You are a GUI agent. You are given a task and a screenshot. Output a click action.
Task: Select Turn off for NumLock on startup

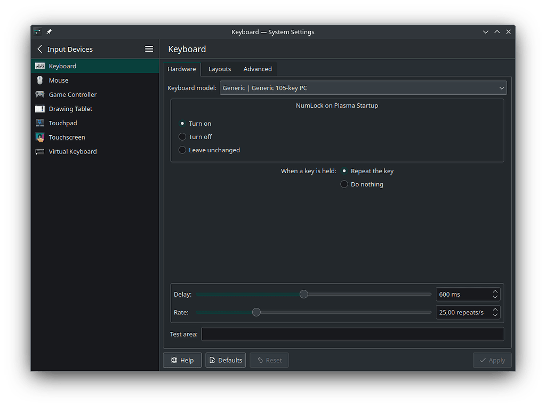182,136
